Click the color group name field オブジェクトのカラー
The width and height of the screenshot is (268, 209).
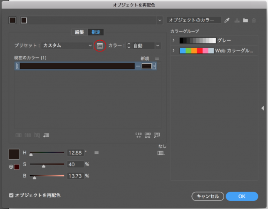pos(195,20)
